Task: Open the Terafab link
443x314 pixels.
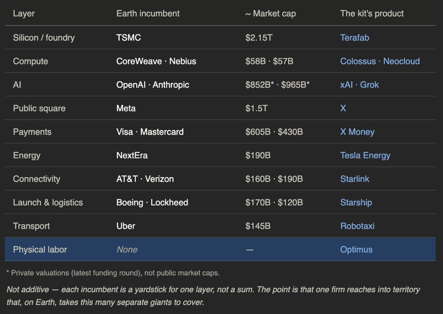Action: 354,38
